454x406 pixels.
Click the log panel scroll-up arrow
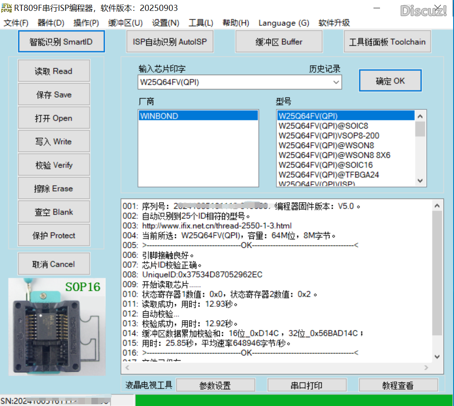click(x=437, y=206)
